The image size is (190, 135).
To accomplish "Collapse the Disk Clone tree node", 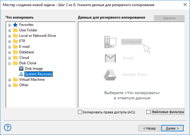I will pos(9,63).
